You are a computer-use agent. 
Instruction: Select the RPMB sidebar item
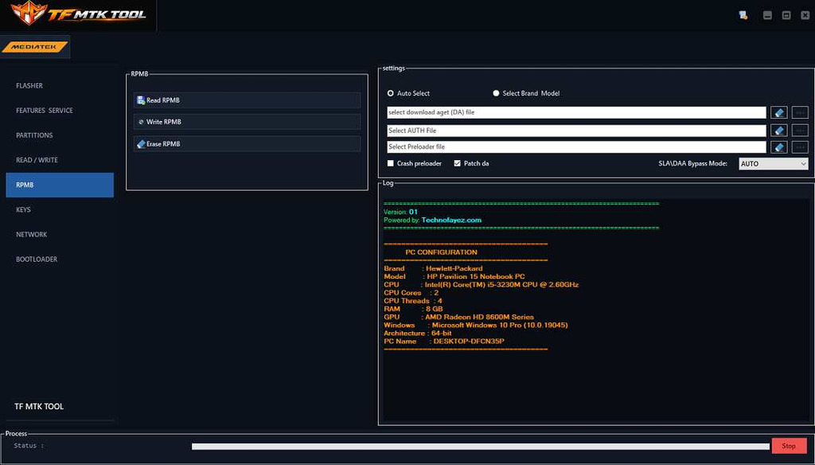(x=60, y=186)
